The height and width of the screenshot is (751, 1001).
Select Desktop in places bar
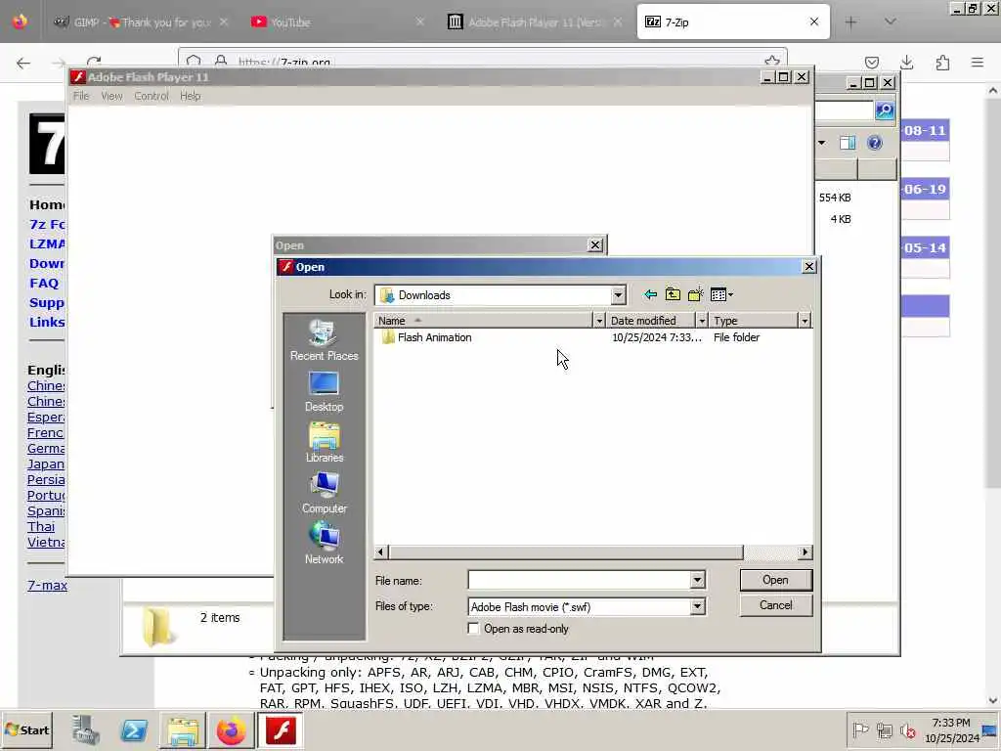point(324,392)
